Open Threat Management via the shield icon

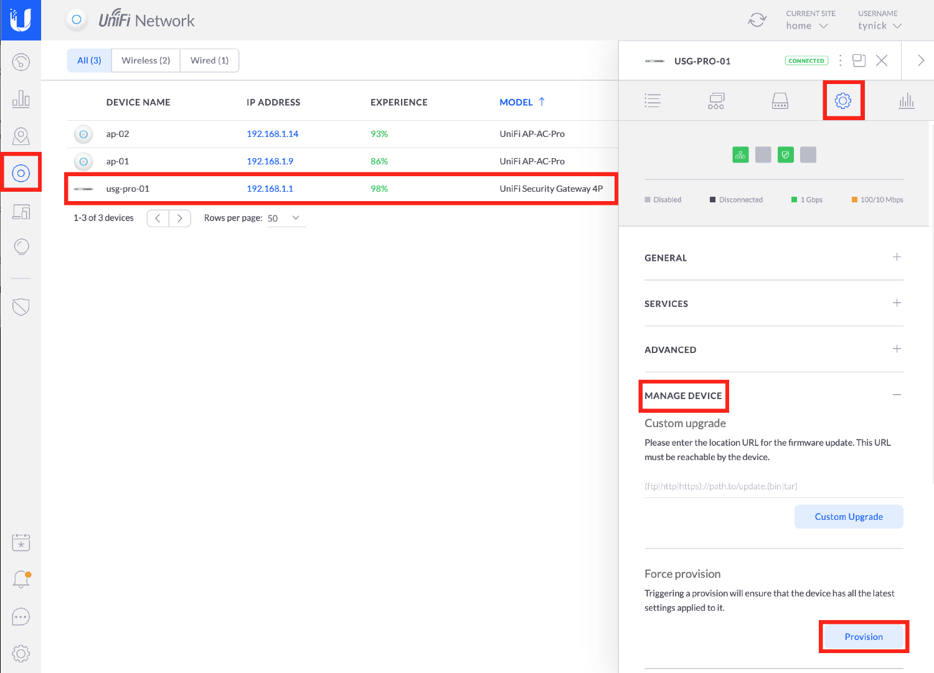(x=21, y=306)
